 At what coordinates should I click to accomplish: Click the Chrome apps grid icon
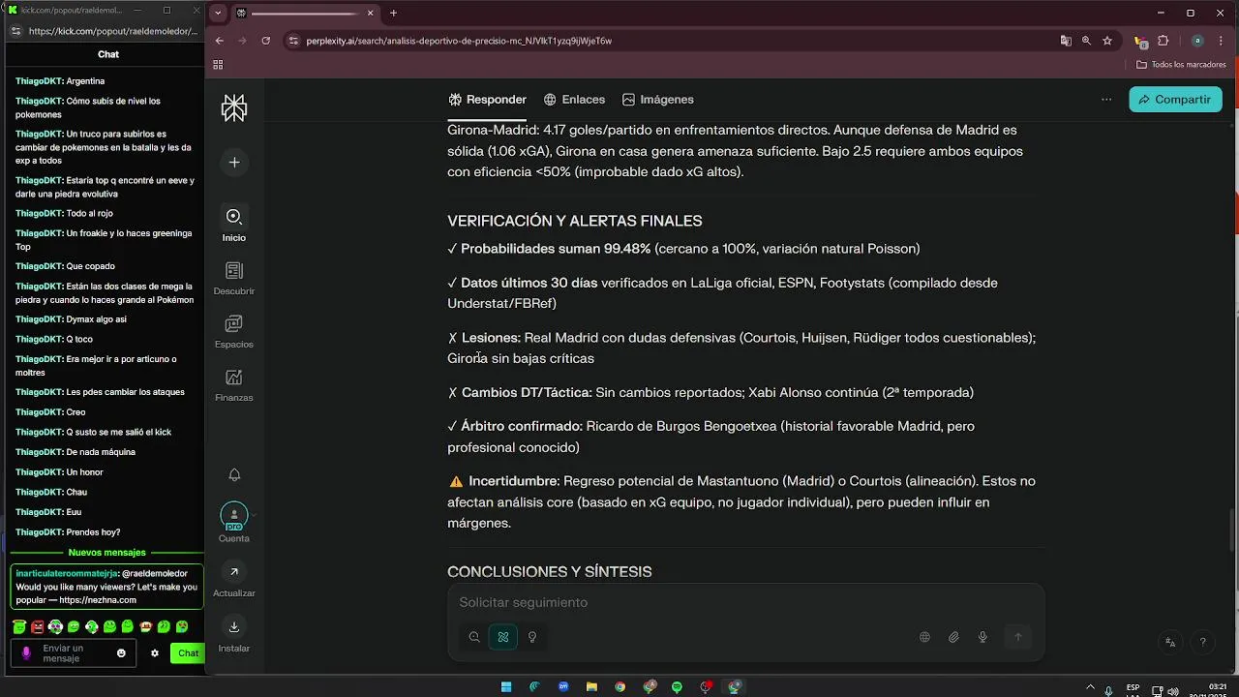pos(218,65)
